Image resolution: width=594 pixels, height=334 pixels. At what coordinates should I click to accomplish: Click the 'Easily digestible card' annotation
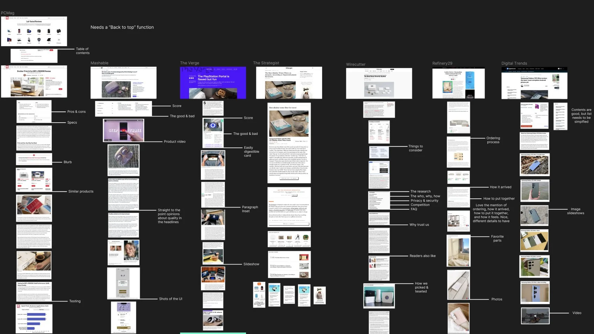(252, 152)
